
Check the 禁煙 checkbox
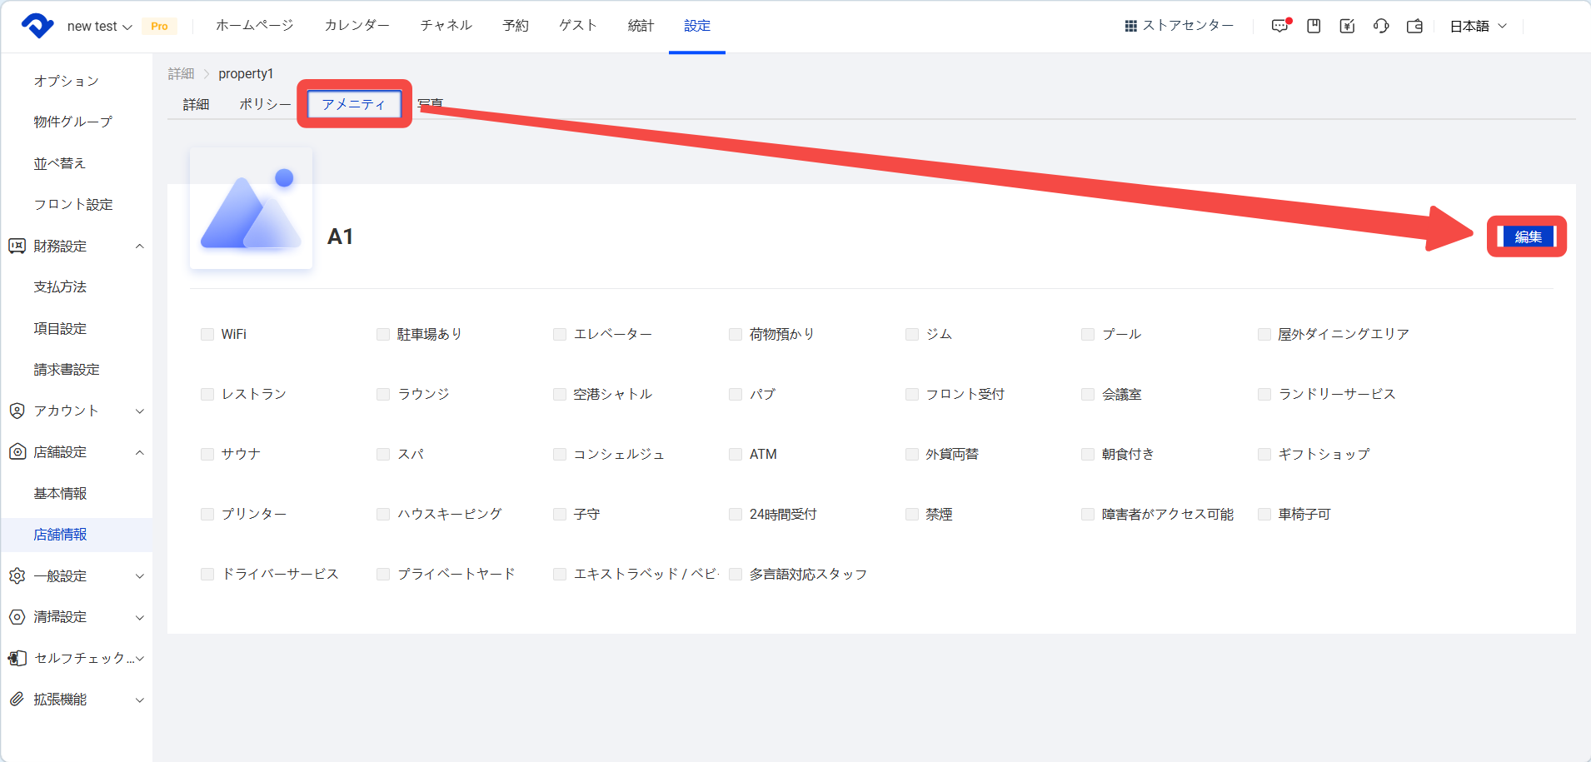coord(912,514)
